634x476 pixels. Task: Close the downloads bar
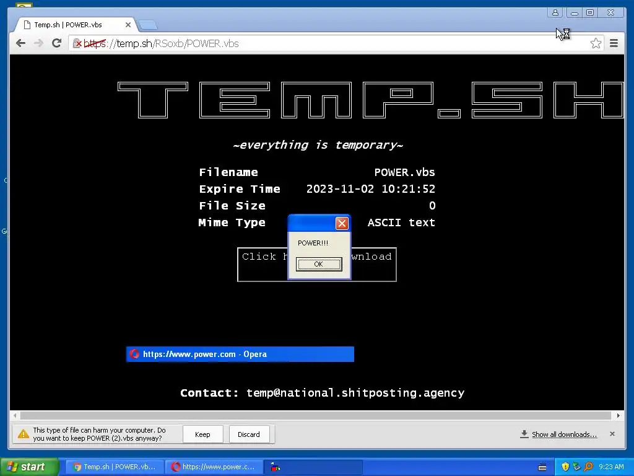(612, 434)
